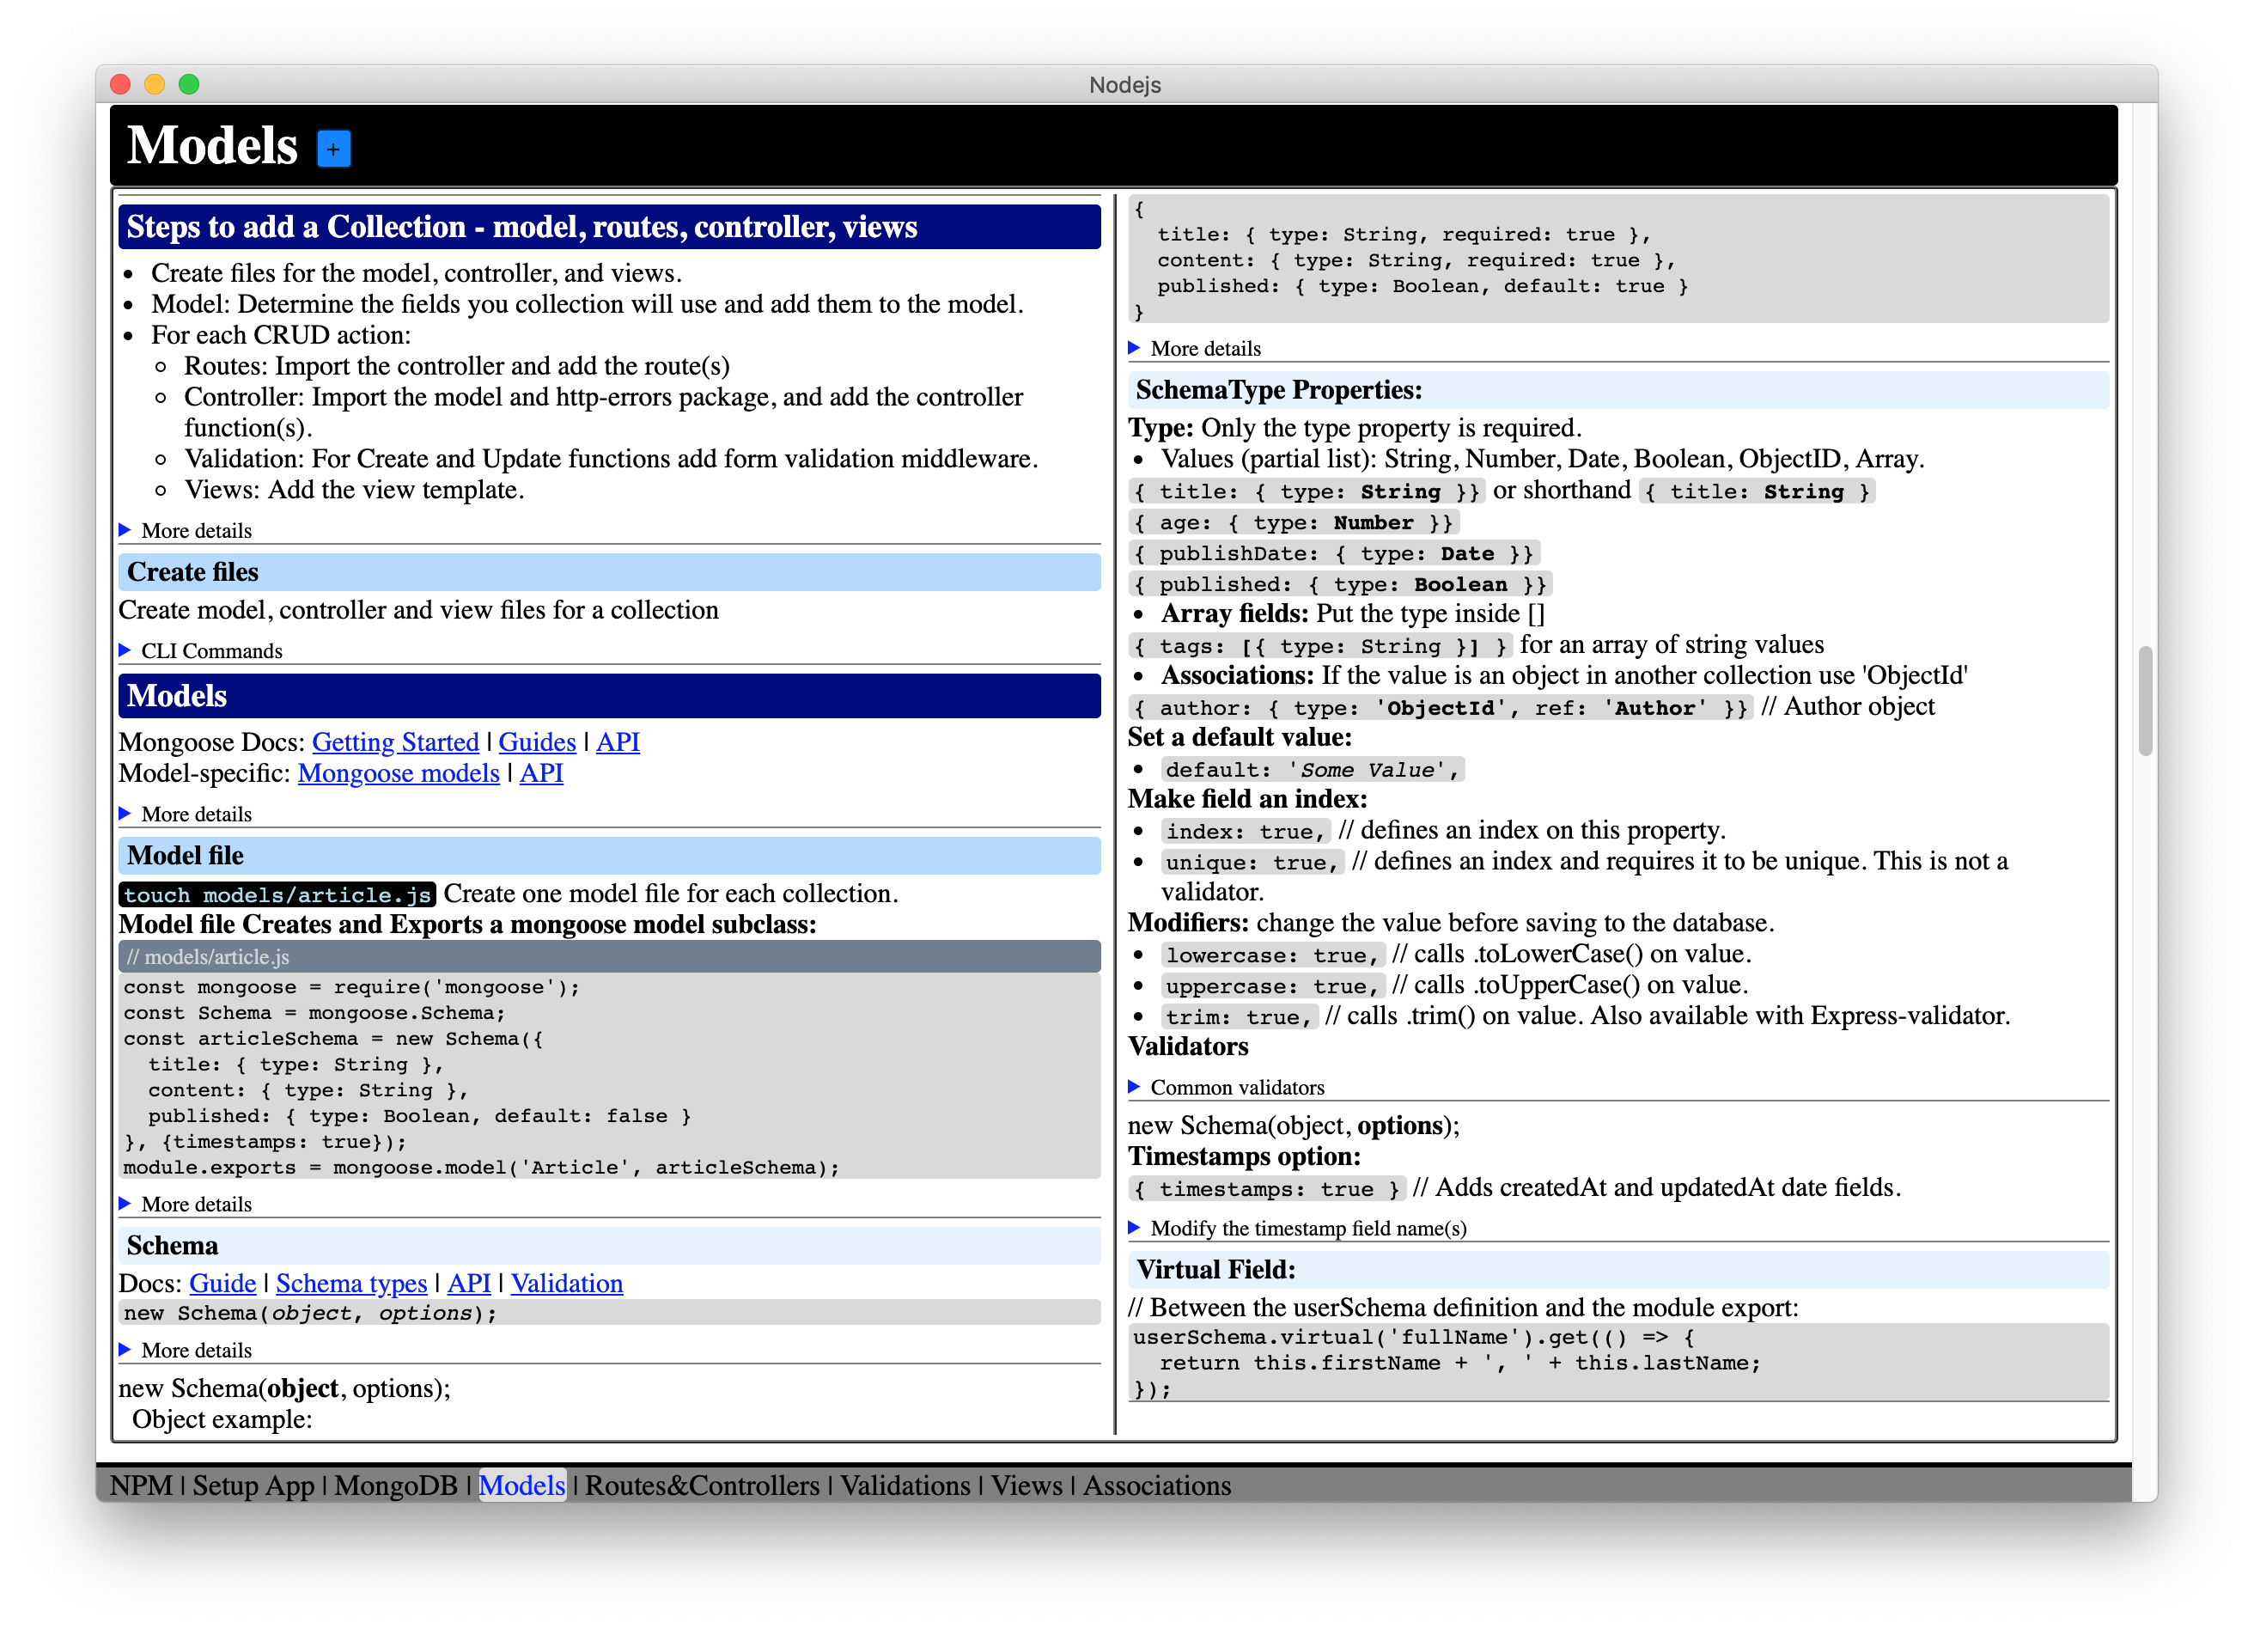Image resolution: width=2254 pixels, height=1629 pixels.
Task: Open the Validation docs link
Action: tap(566, 1283)
